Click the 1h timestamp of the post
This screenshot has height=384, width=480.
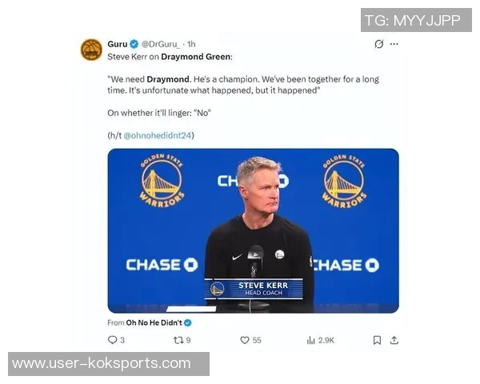[191, 44]
